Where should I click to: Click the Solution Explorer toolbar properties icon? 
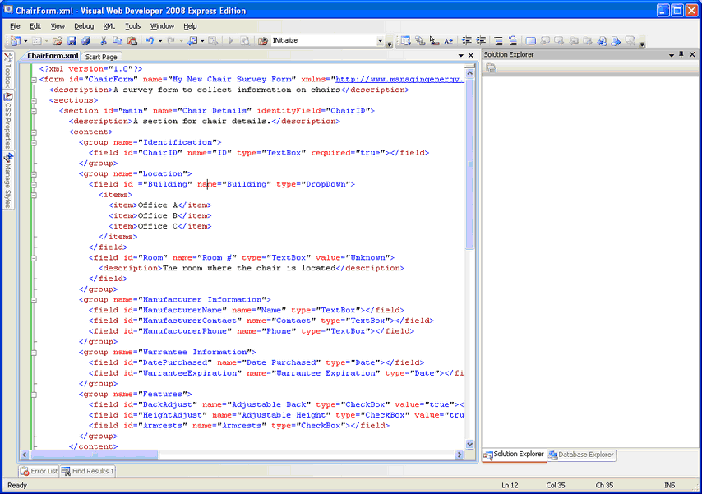coord(492,68)
